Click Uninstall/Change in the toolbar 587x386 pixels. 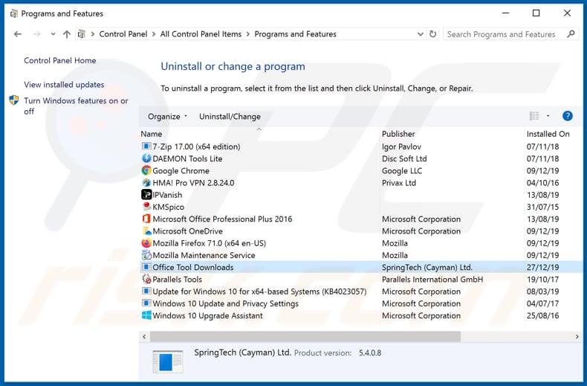[x=230, y=116]
